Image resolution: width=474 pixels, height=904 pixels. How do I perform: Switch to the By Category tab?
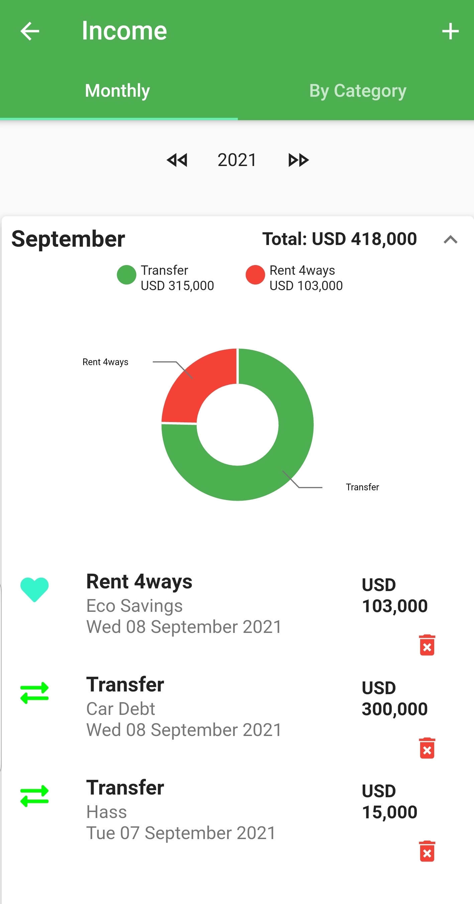coord(358,91)
